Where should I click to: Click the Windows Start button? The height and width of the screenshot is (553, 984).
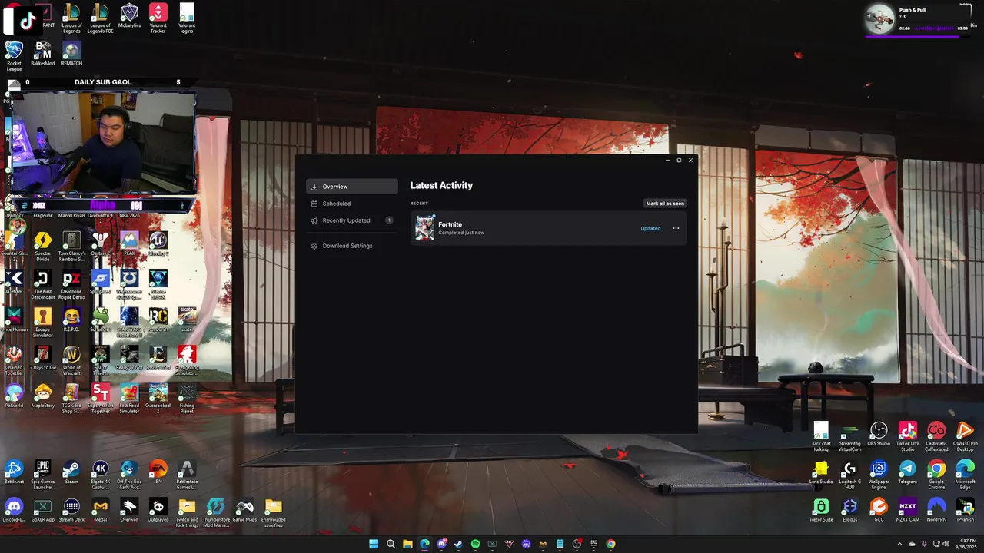[x=374, y=544]
